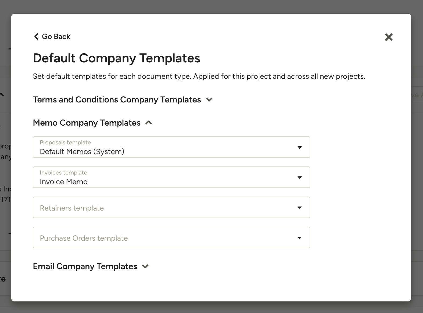The image size is (423, 313).
Task: Expand Terms and Conditions Company Templates chevron
Action: (209, 100)
